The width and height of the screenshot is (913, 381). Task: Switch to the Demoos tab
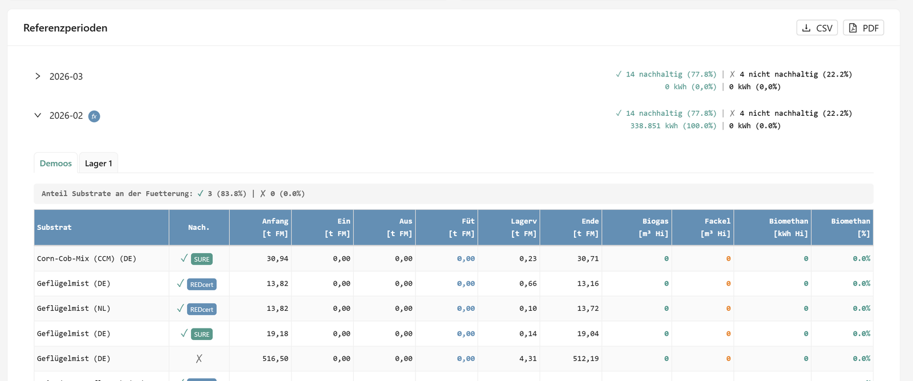tap(56, 163)
